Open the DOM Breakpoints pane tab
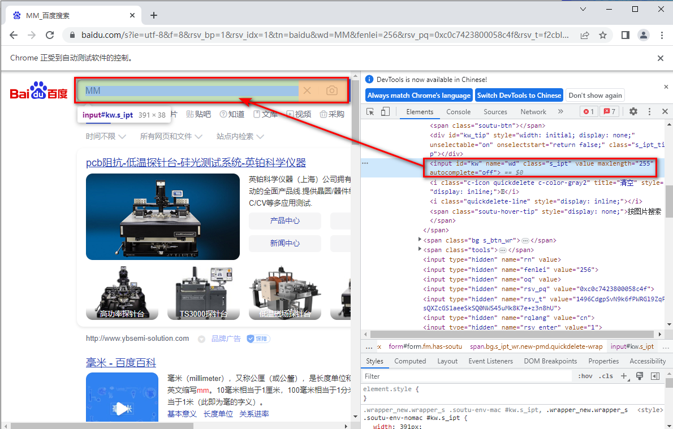 click(x=550, y=361)
